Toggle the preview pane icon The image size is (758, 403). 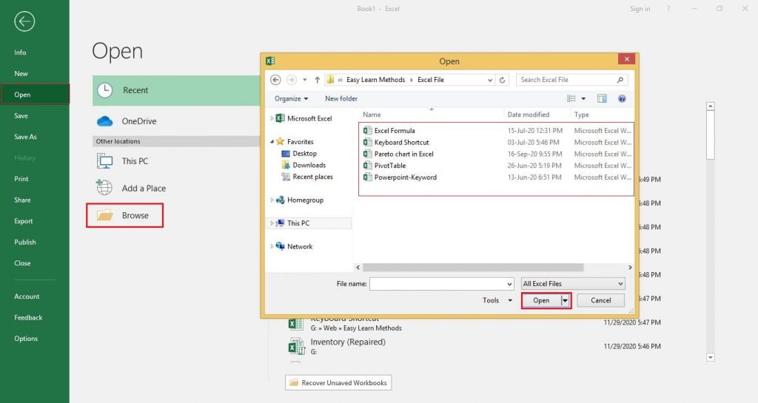(602, 98)
